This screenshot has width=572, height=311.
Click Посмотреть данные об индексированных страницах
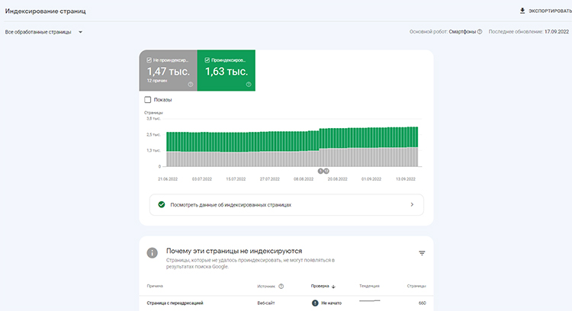click(x=231, y=205)
